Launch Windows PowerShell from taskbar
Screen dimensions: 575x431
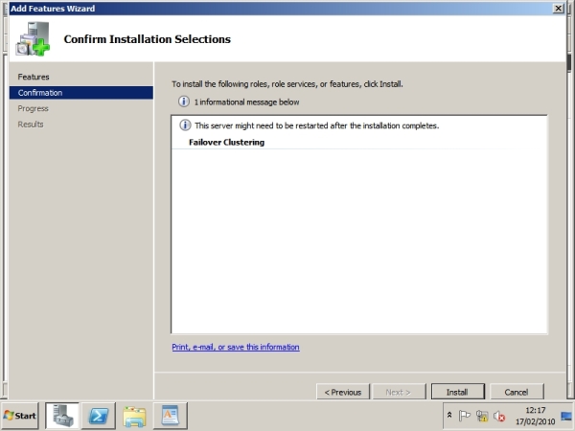(x=99, y=416)
